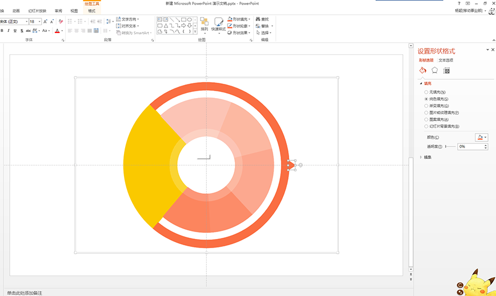The image size is (496, 296).
Task: Apply text shadow (S icon)
Action: [x=22, y=31]
